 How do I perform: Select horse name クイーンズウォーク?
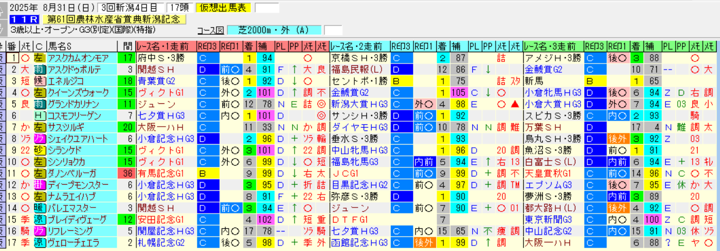pos(83,92)
